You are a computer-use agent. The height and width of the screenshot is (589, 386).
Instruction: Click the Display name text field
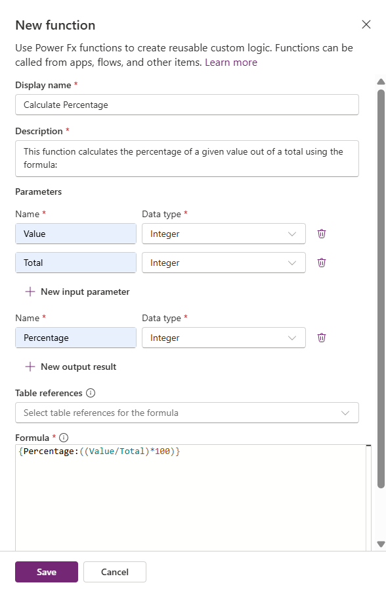pos(187,105)
